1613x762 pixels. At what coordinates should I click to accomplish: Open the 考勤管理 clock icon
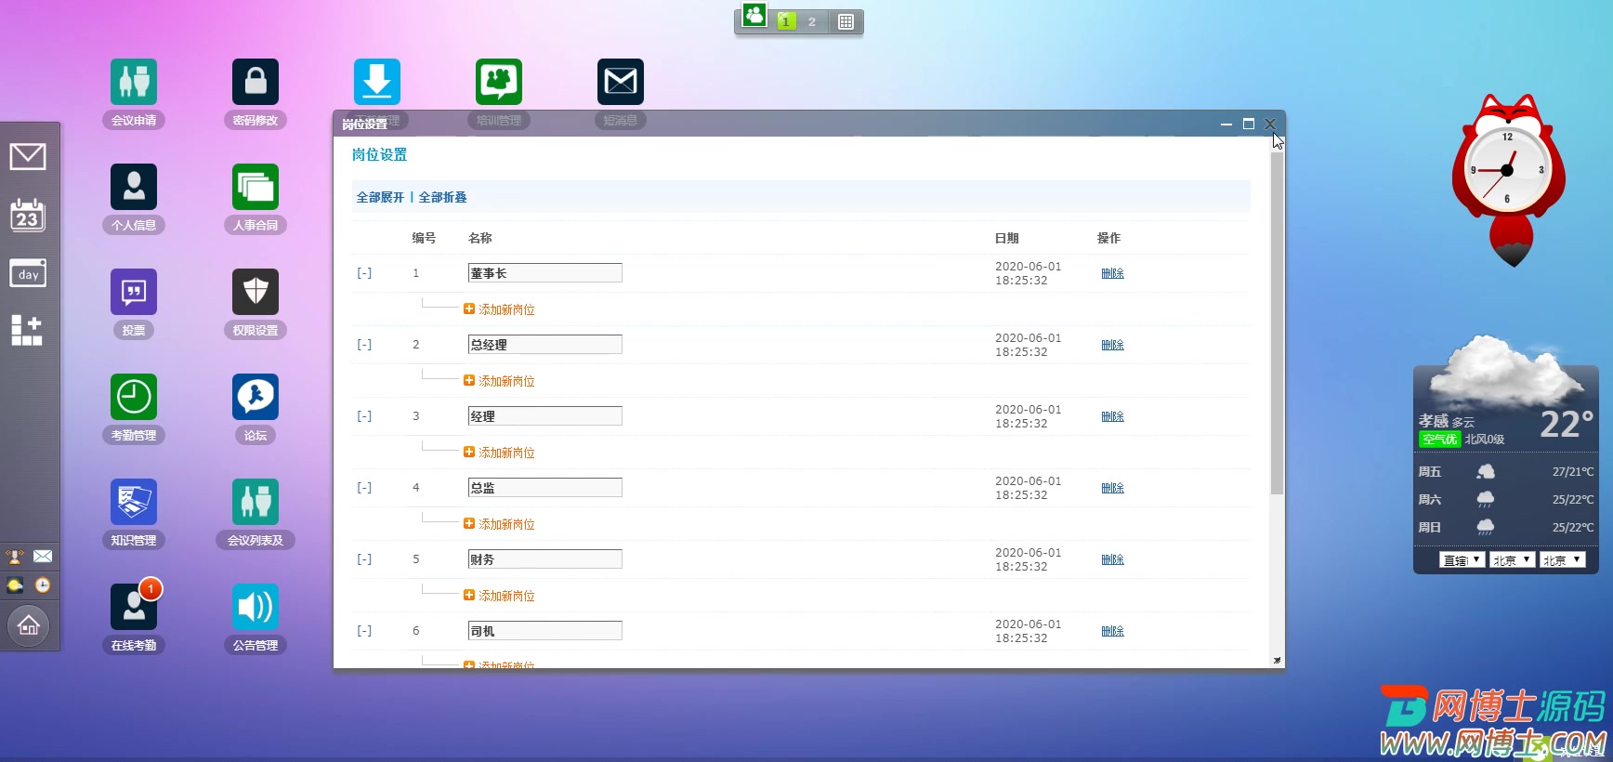134,397
